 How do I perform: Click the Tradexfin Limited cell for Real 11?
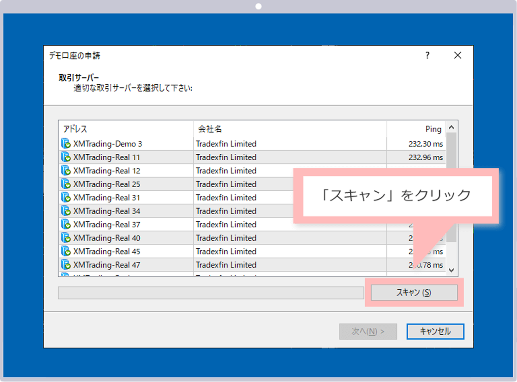tap(226, 157)
